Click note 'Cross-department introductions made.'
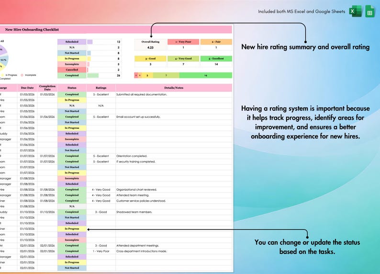The image size is (380, 274). (x=142, y=251)
